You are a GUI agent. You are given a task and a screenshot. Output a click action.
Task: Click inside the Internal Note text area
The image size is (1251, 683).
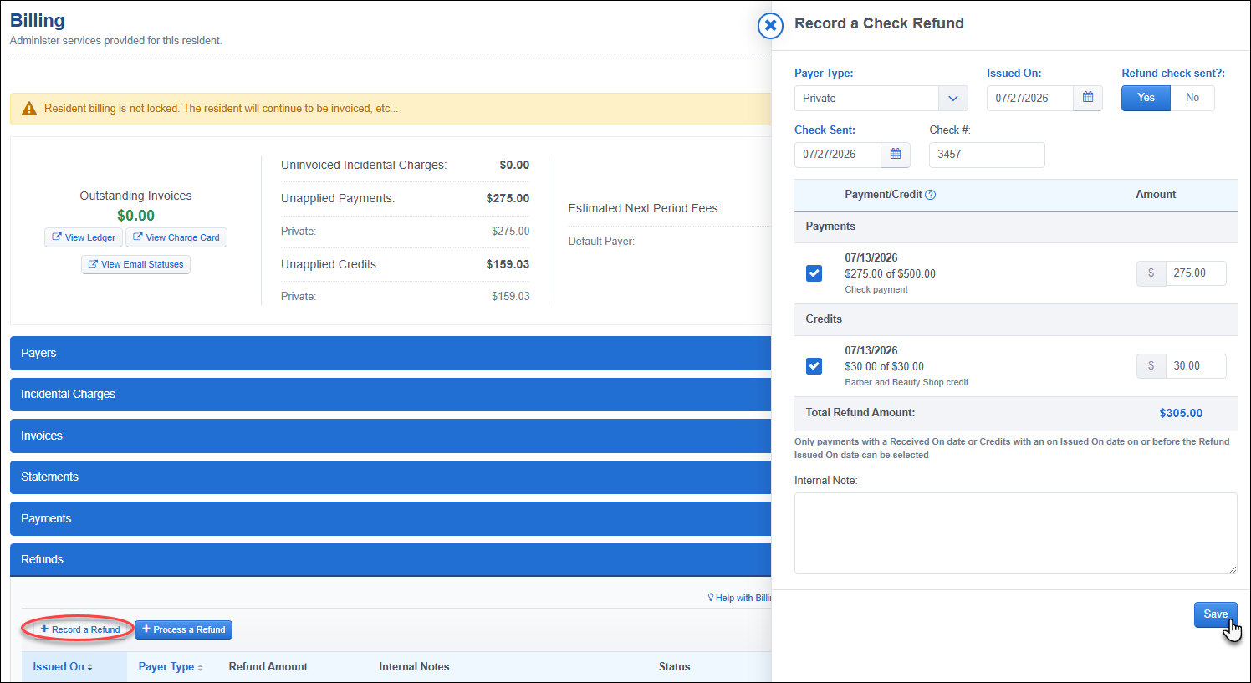pos(1016,533)
